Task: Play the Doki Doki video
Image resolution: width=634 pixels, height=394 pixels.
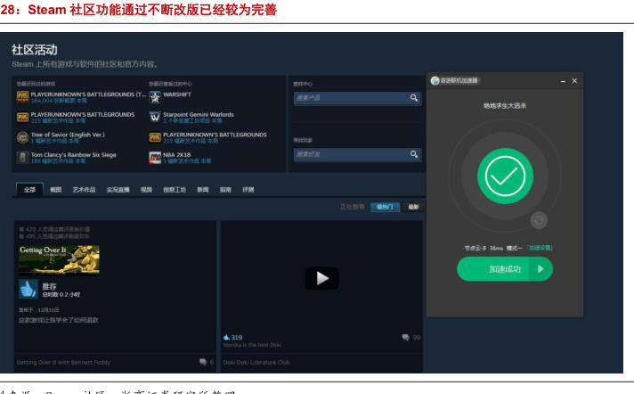Action: [321, 278]
